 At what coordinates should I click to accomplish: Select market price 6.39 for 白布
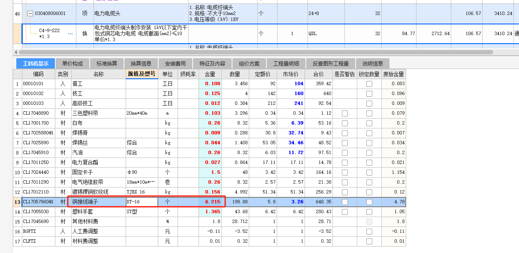291,123
